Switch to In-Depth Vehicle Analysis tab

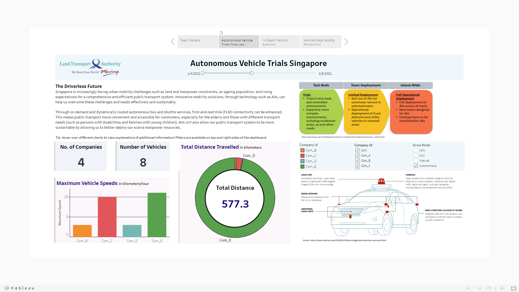(280, 42)
